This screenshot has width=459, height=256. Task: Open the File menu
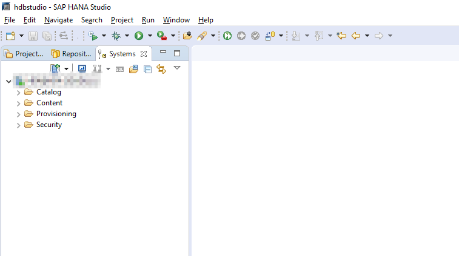coord(10,20)
